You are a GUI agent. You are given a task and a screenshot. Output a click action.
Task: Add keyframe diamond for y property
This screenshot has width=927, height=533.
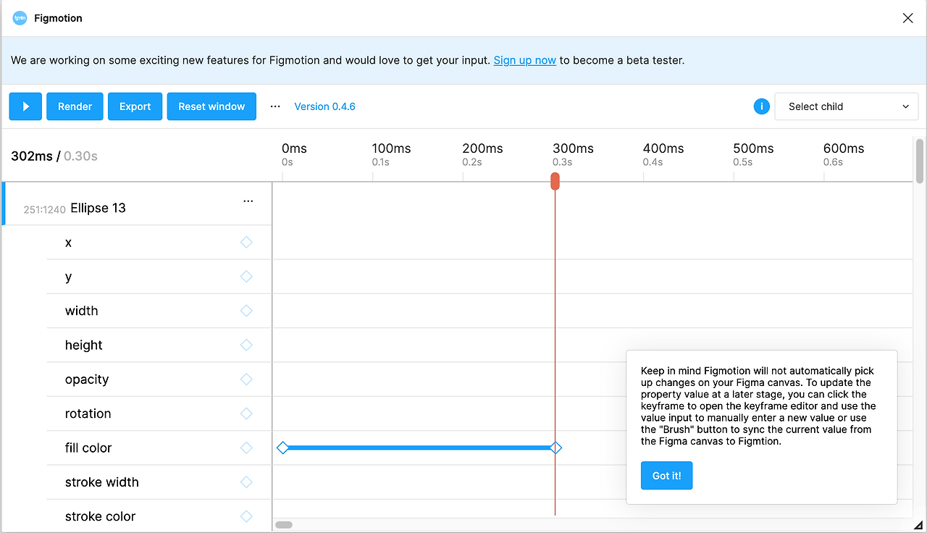pos(246,277)
